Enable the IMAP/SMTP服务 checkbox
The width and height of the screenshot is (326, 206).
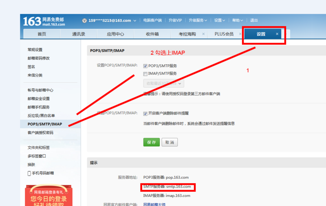pos(145,74)
